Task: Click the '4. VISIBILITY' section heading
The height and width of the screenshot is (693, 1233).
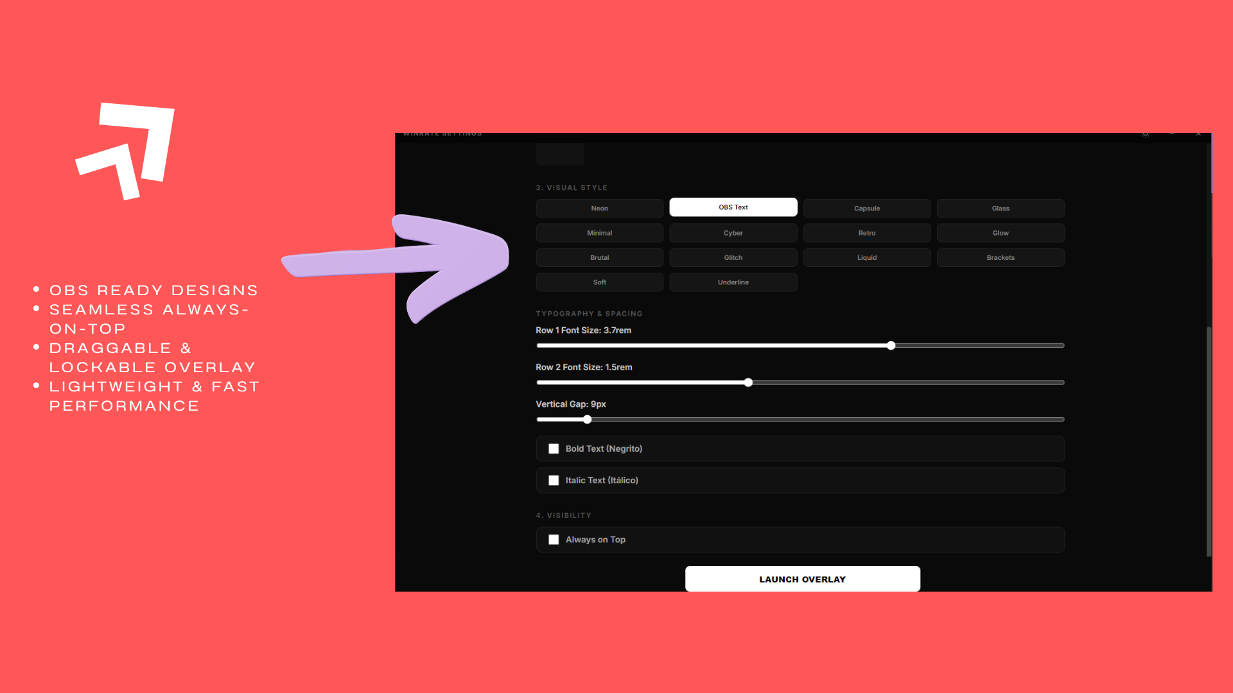Action: pyautogui.click(x=563, y=515)
